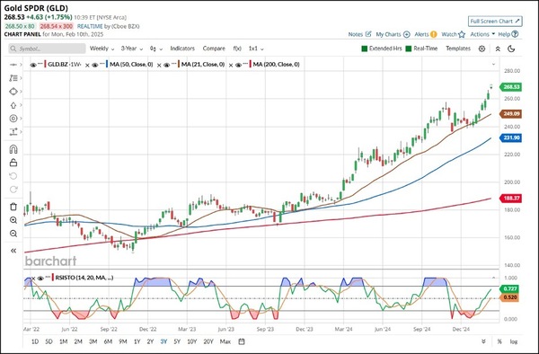
Task: Click the MA 21 brown color swatch
Action: pos(179,65)
